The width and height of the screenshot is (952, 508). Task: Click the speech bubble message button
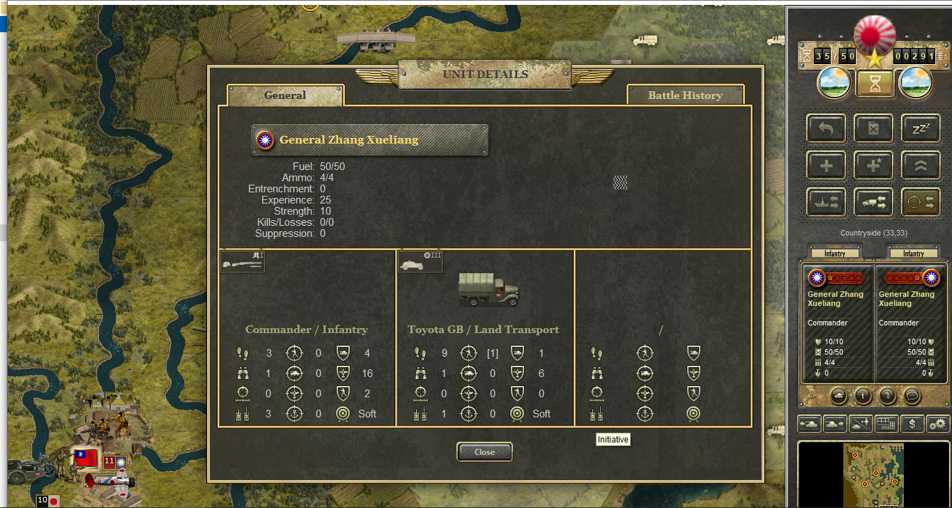912,396
